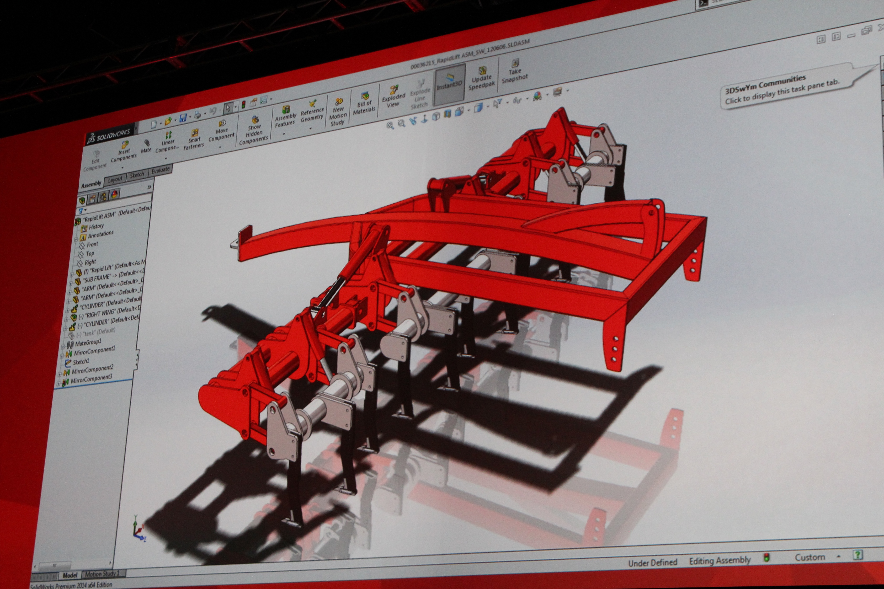Click the Custom units label in status bar
The width and height of the screenshot is (884, 589).
point(810,558)
